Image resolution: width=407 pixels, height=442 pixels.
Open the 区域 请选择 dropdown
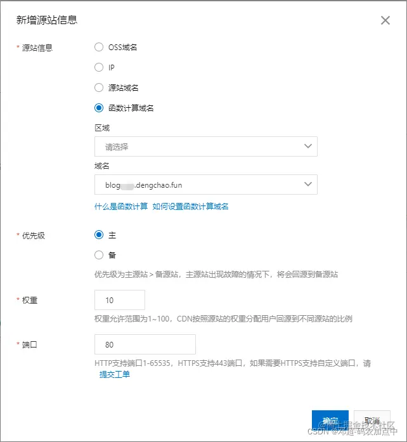206,146
